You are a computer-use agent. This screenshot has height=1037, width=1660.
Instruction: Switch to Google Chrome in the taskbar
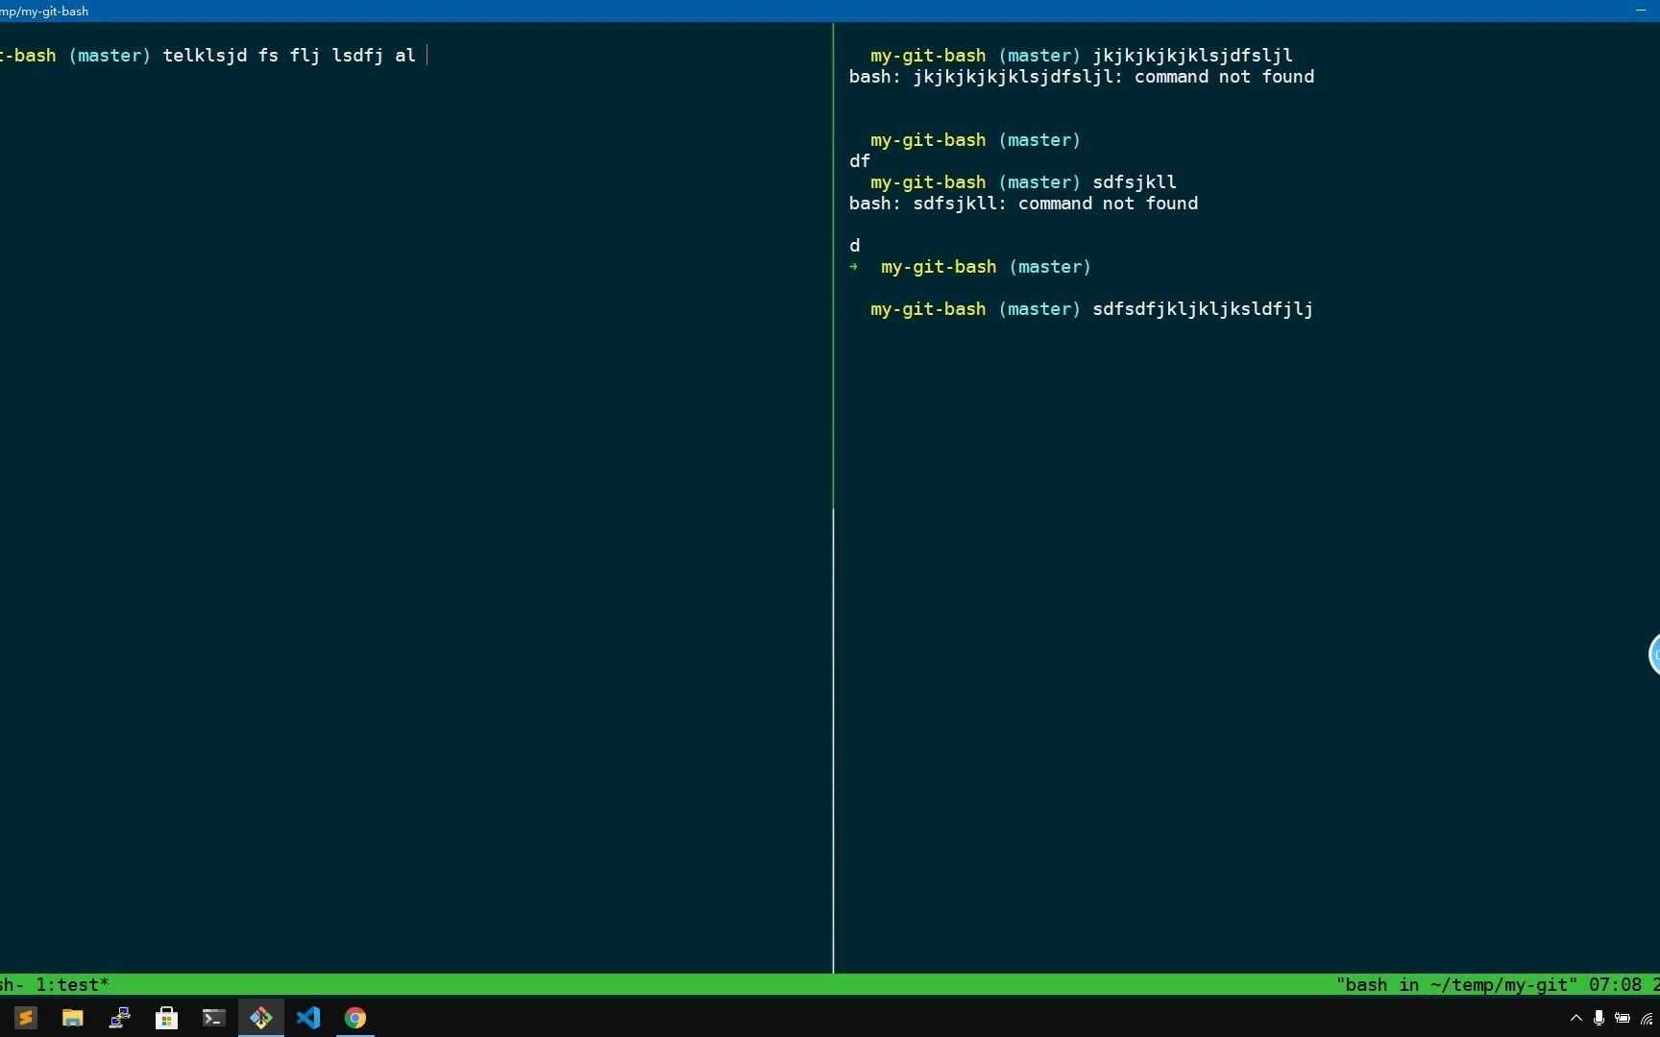(355, 1018)
